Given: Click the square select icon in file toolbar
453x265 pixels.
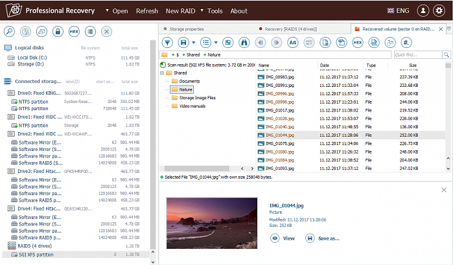Looking at the screenshot, I should 228,43.
